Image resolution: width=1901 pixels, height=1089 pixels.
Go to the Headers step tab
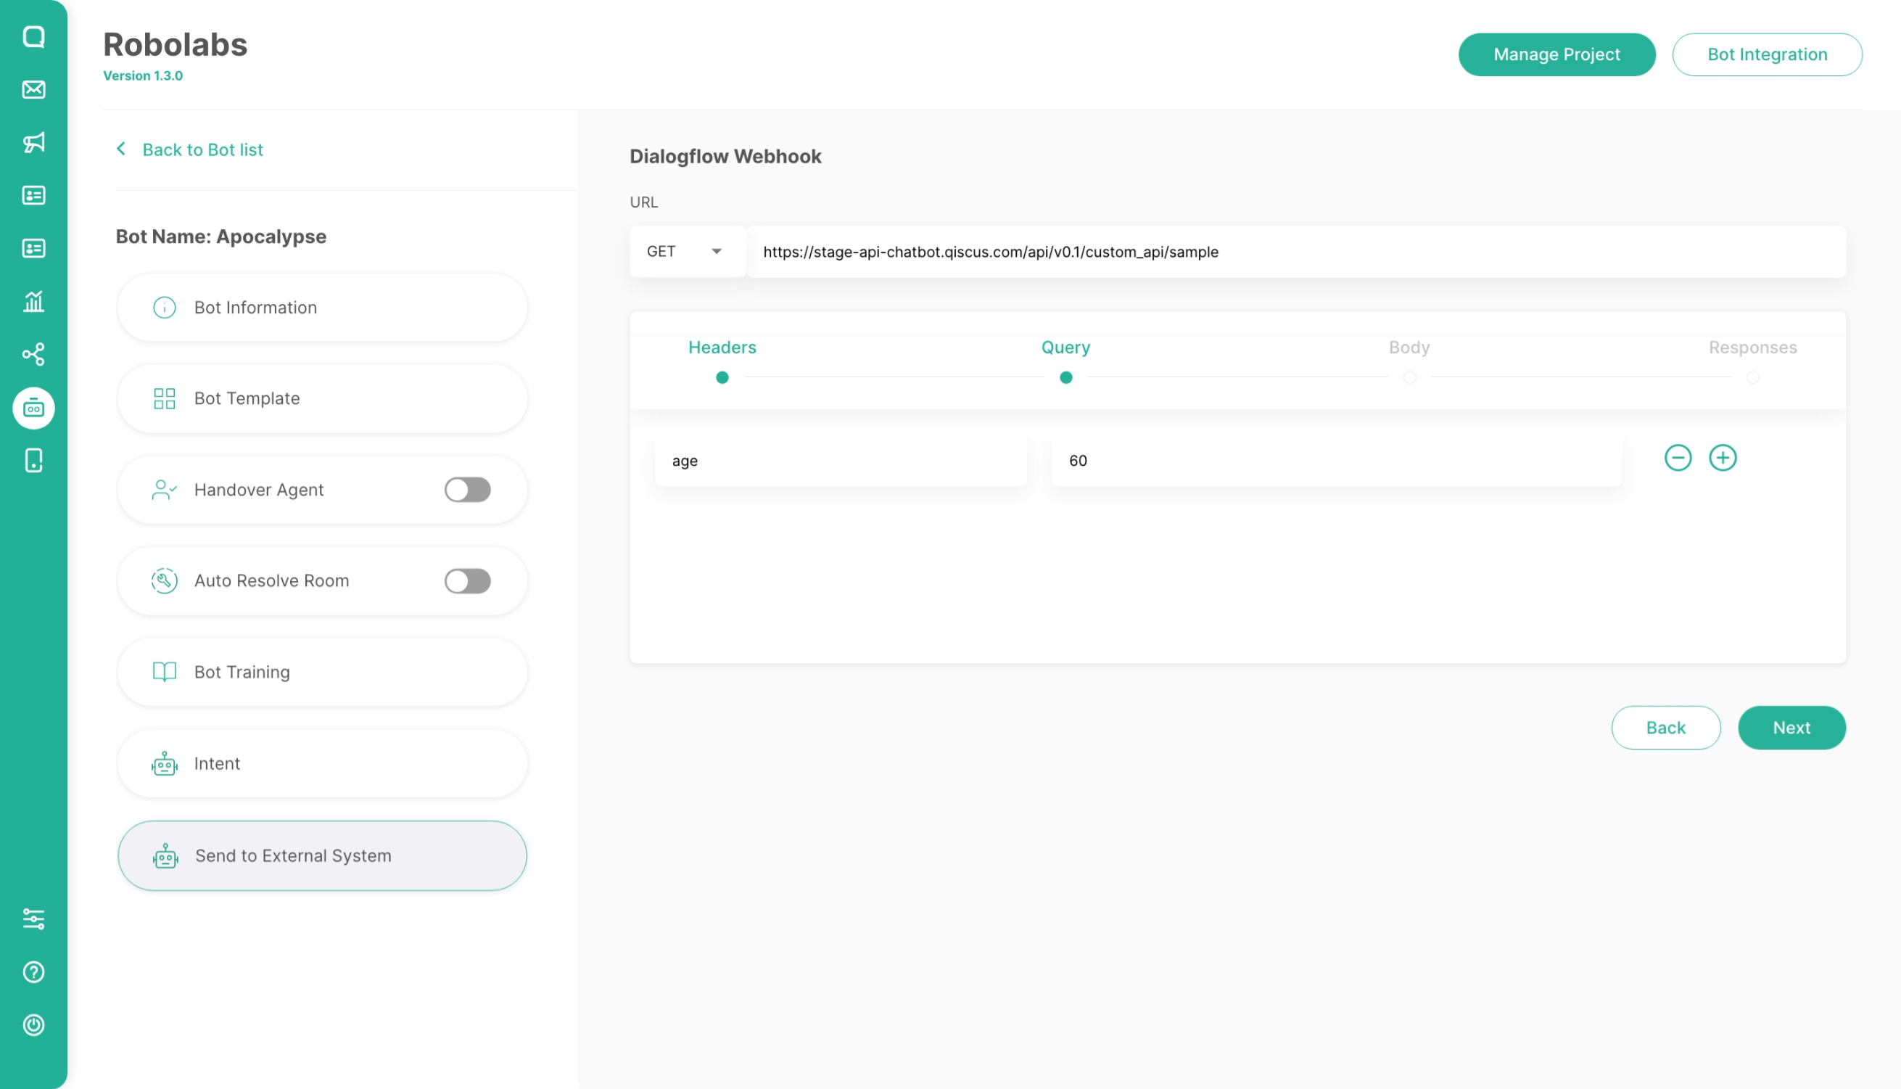pos(722,348)
